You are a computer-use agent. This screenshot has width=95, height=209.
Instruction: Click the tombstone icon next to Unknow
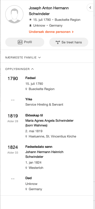pyautogui.click(x=30, y=25)
